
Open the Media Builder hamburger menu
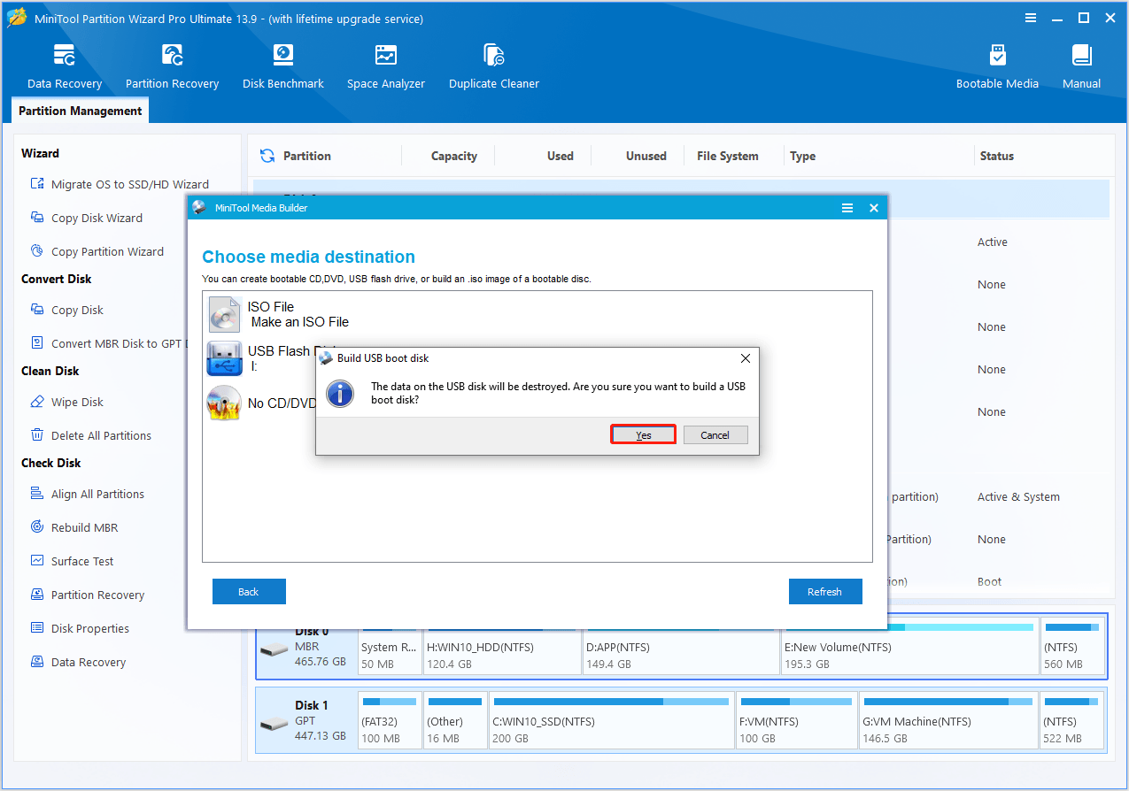tap(847, 208)
